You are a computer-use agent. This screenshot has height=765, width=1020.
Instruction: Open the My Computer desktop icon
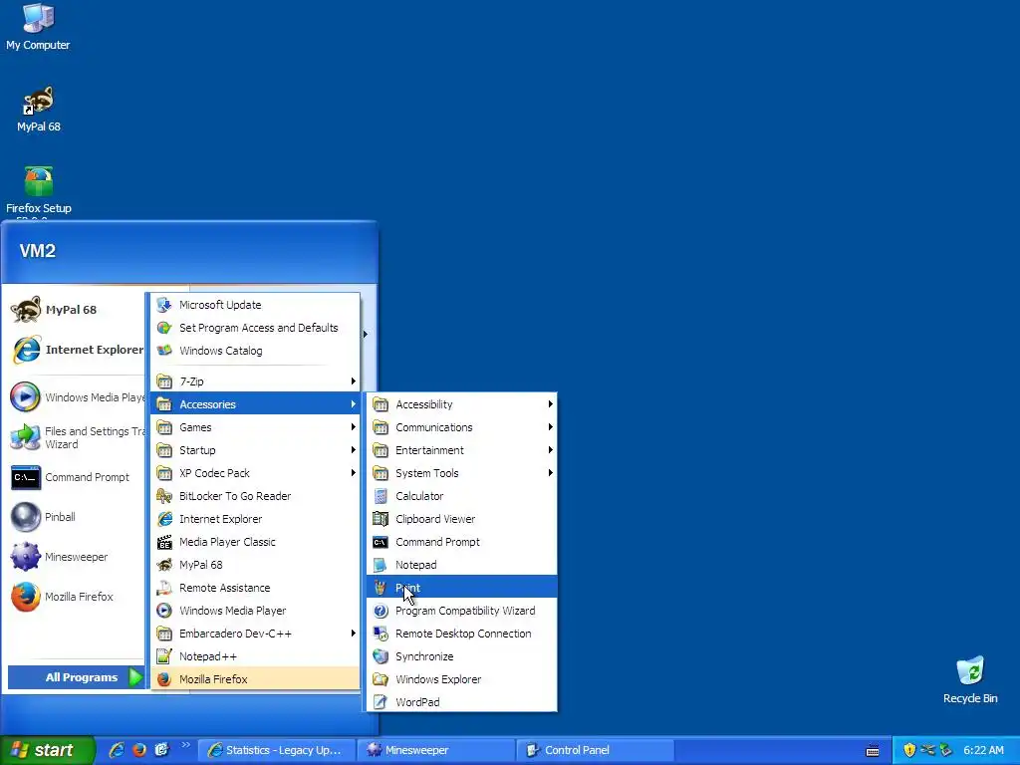[x=38, y=27]
